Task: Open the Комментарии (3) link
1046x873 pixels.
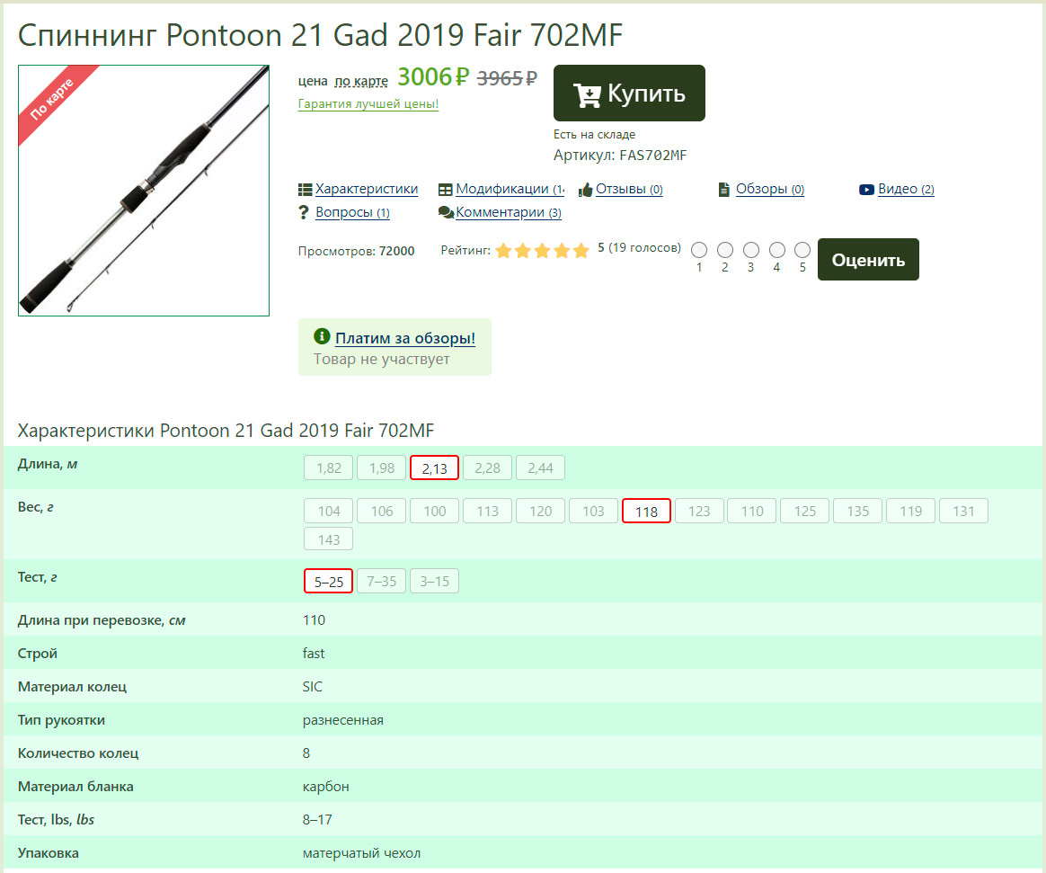Action: [x=509, y=212]
